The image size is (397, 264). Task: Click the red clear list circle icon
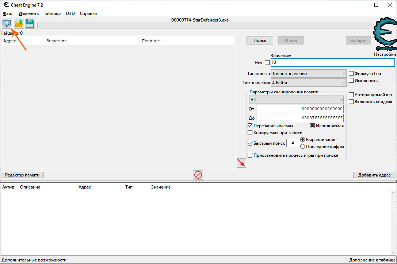[198, 175]
